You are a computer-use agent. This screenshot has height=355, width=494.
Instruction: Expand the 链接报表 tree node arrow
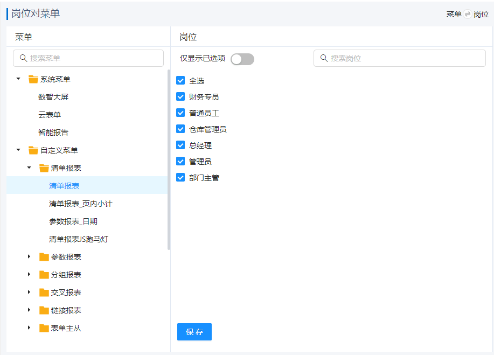pos(29,310)
